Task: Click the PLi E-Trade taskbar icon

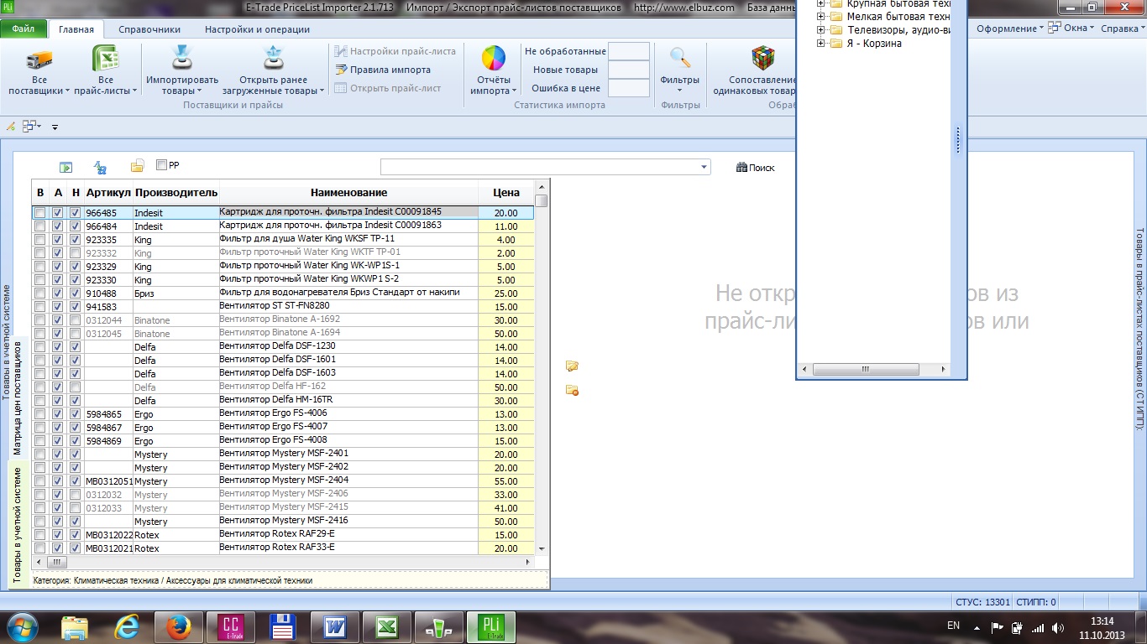Action: tap(490, 627)
